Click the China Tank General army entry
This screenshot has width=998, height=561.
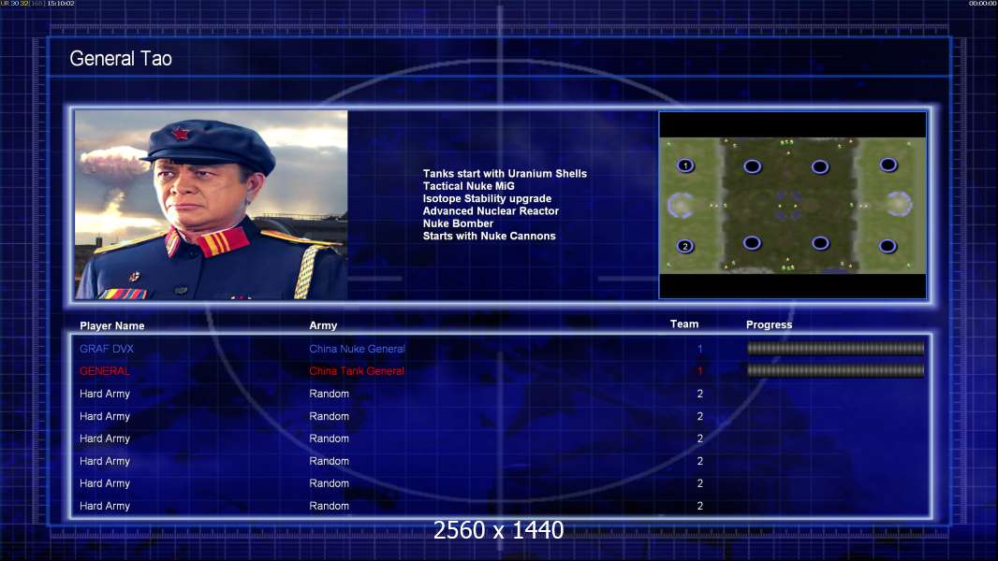(x=357, y=371)
